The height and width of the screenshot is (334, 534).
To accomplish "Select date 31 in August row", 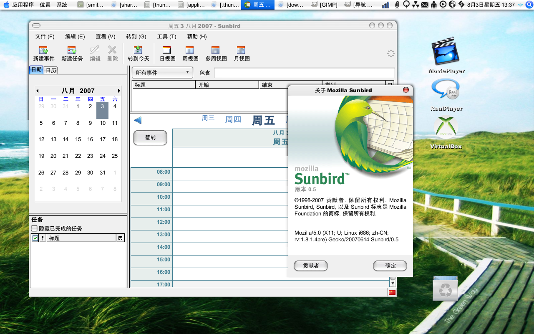I will tap(103, 173).
